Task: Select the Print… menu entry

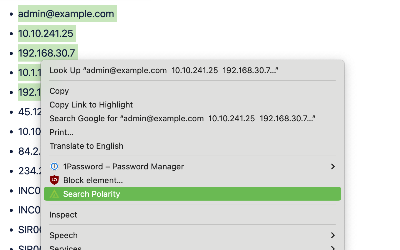Action: pyautogui.click(x=61, y=132)
